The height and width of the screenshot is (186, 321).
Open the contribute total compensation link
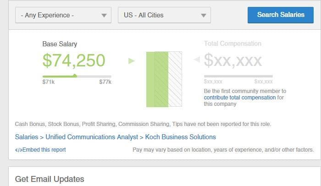click(240, 98)
